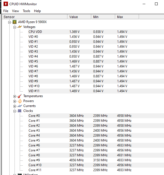Click the Voltages waveform icon
Screen dimensions: 164x175
point(20,27)
